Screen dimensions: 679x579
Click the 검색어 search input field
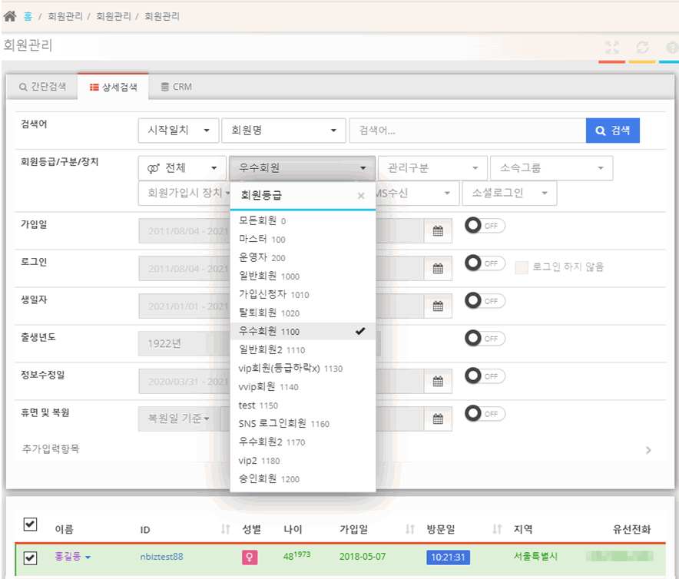coord(468,131)
